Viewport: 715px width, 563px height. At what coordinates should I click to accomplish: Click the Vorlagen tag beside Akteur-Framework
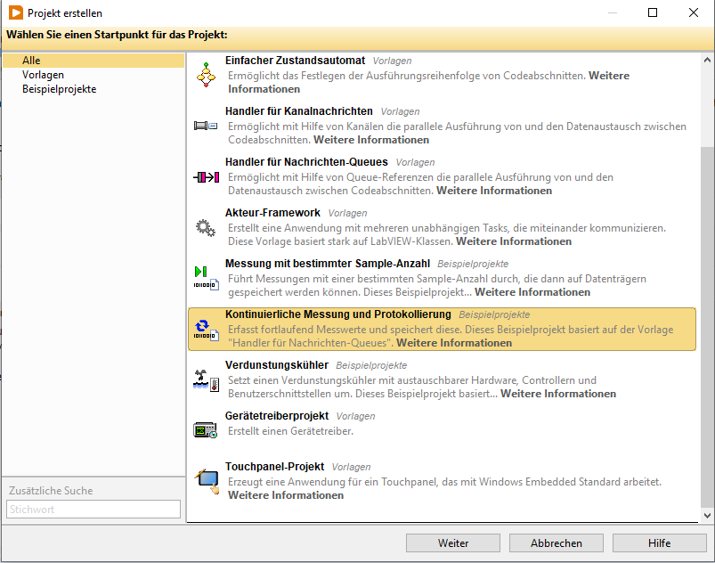pos(347,213)
